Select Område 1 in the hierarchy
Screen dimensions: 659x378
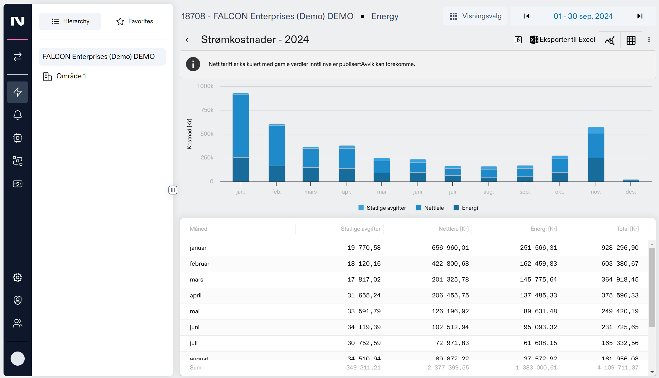pos(71,76)
